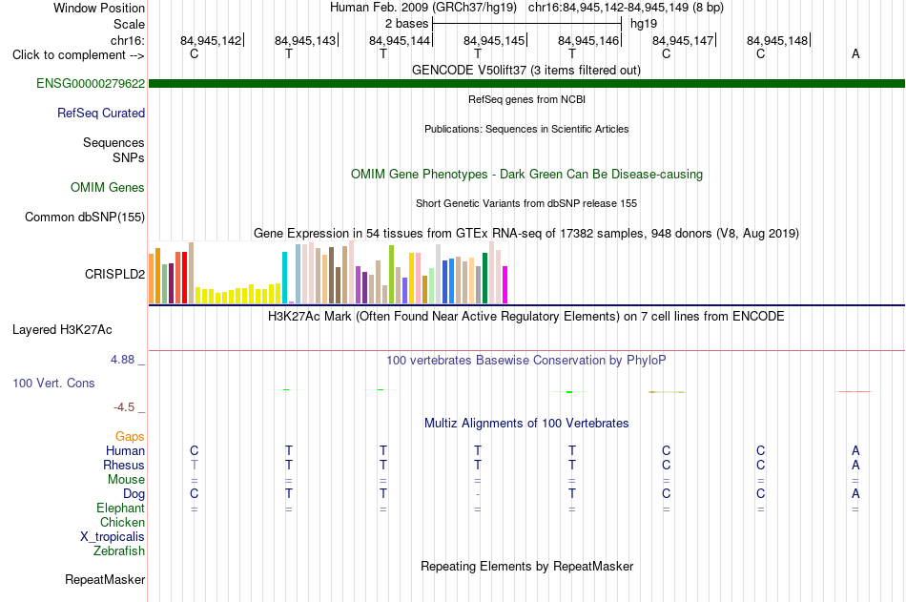Click the dash gap in Dog row
Screen dimensions: 906x602
tap(477, 494)
